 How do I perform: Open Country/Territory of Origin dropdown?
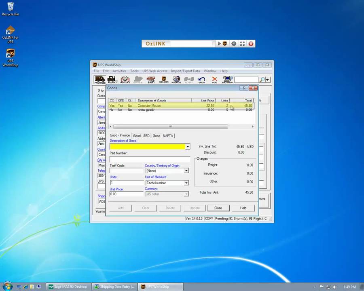coord(186,171)
